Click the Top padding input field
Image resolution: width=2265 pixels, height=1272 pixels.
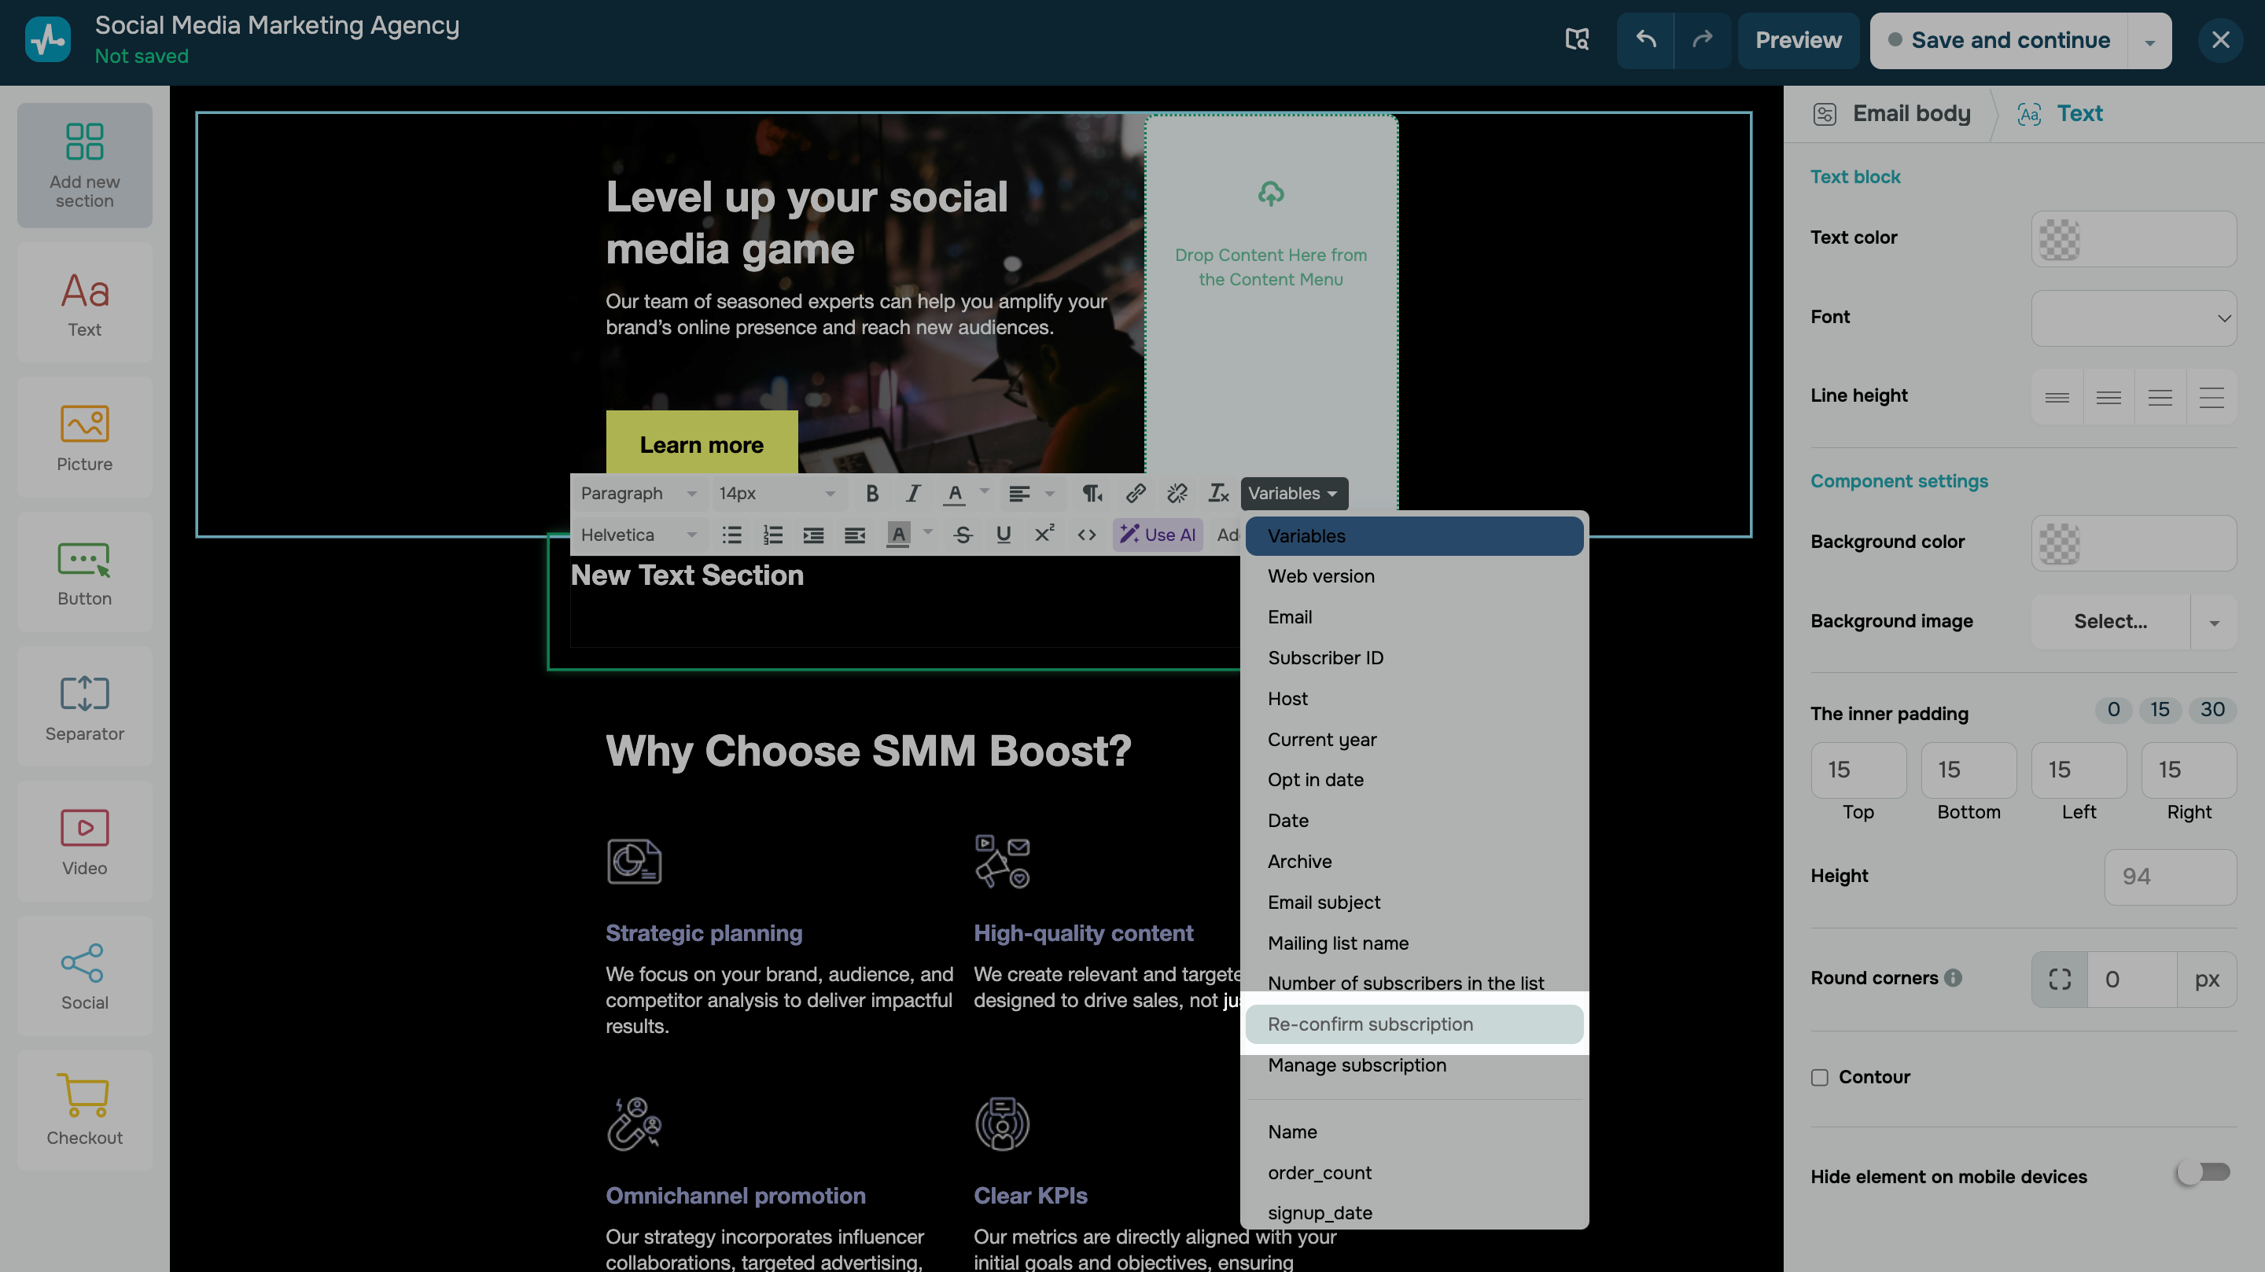click(1858, 770)
